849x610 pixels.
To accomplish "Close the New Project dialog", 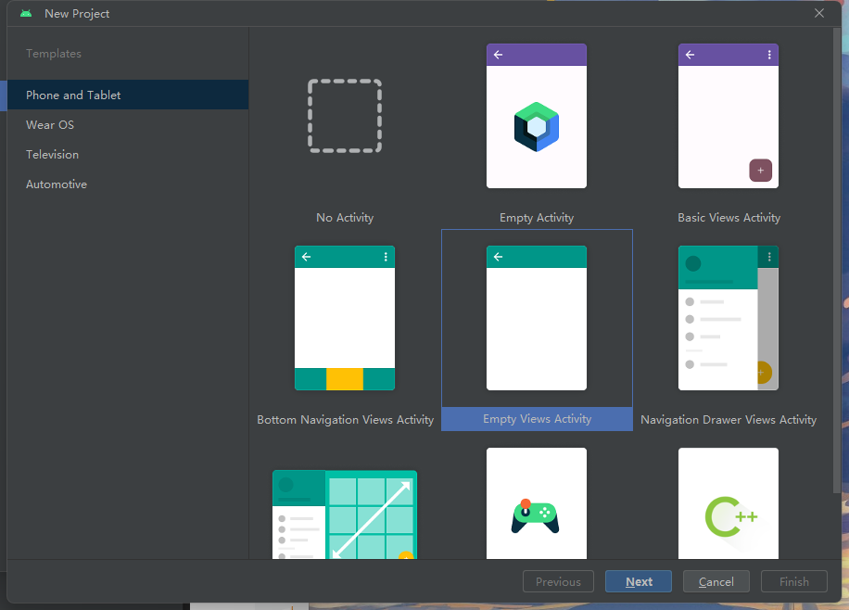I will pyautogui.click(x=819, y=13).
